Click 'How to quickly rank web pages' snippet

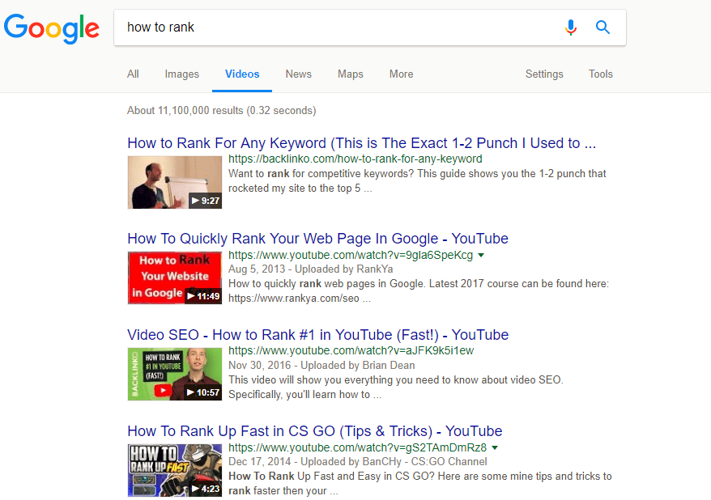coord(419,290)
